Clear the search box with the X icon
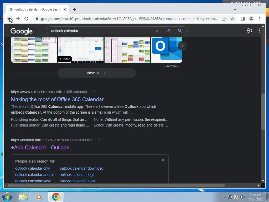This screenshot has height=202, width=269. click(x=157, y=31)
